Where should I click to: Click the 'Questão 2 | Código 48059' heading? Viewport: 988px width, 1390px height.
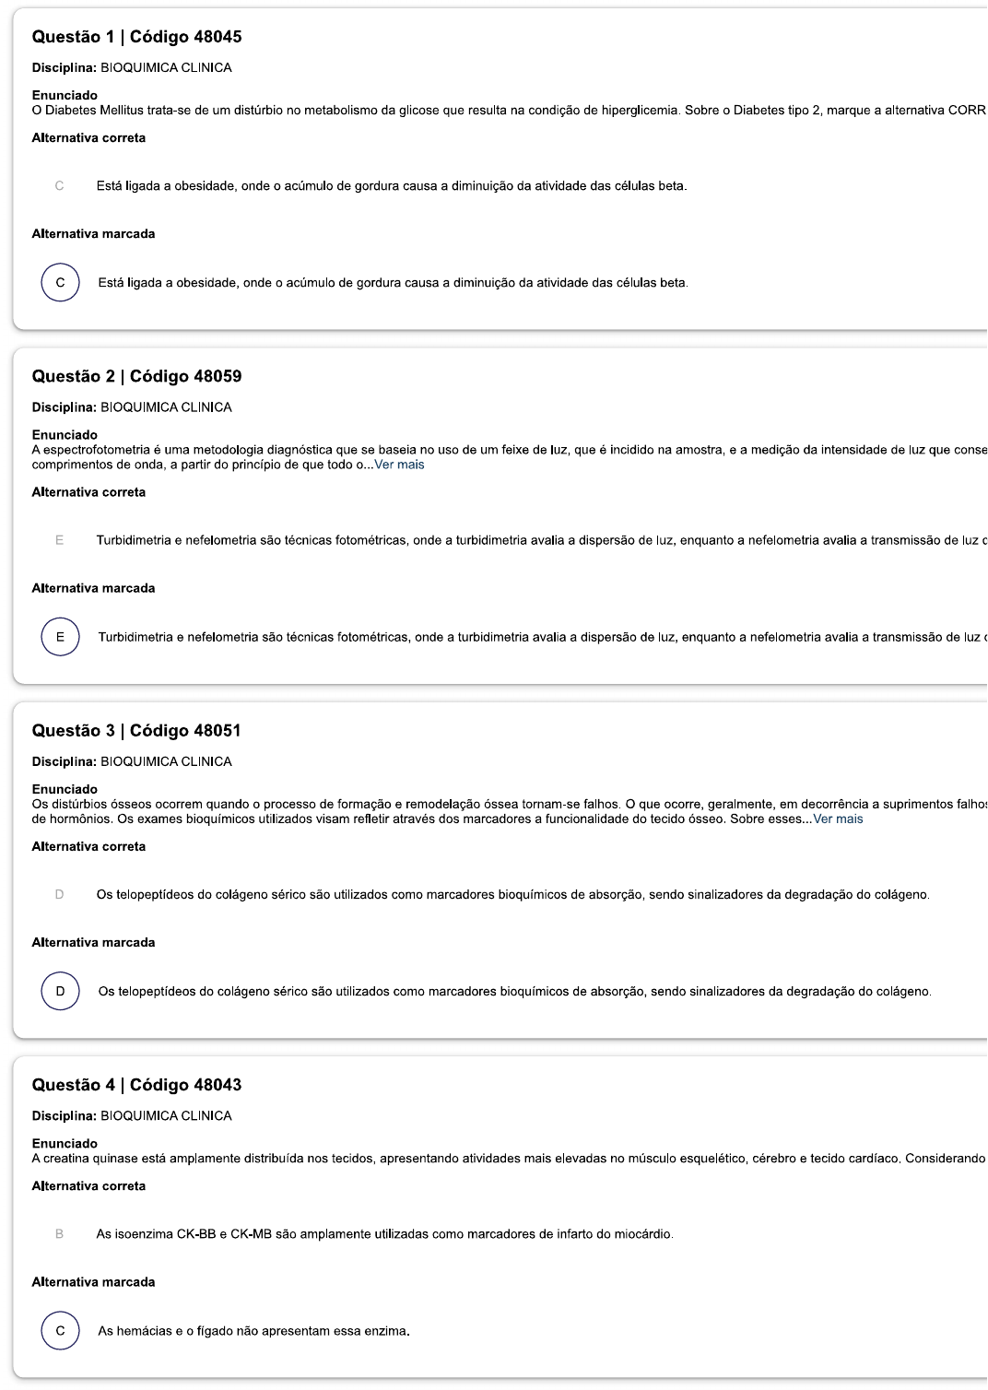[x=136, y=376]
